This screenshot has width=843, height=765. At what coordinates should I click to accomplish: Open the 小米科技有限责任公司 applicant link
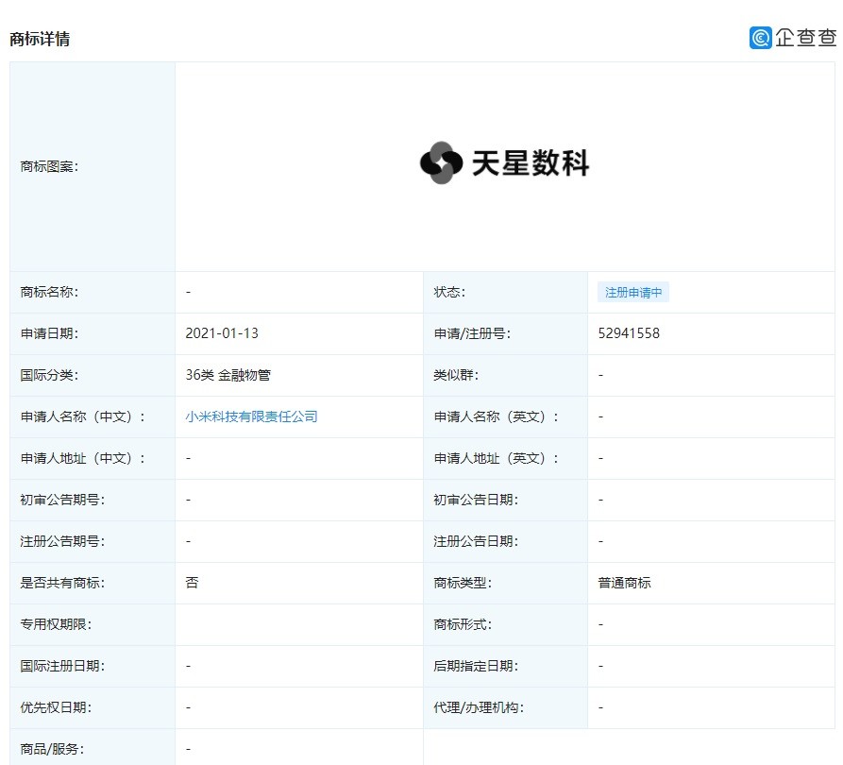[251, 416]
